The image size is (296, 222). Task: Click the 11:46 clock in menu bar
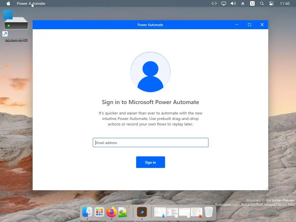click(x=285, y=3)
